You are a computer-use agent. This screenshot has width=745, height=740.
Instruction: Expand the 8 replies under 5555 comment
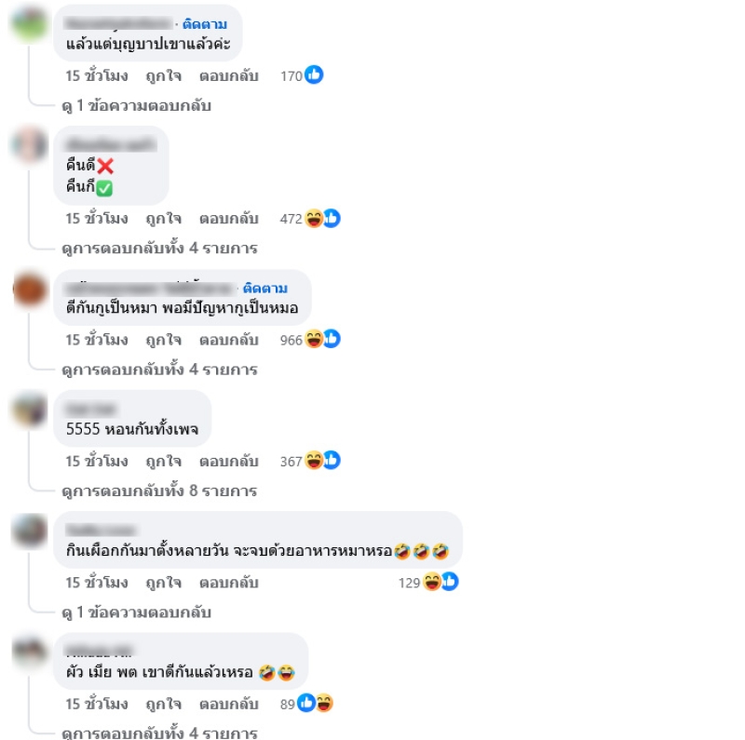[x=159, y=491]
